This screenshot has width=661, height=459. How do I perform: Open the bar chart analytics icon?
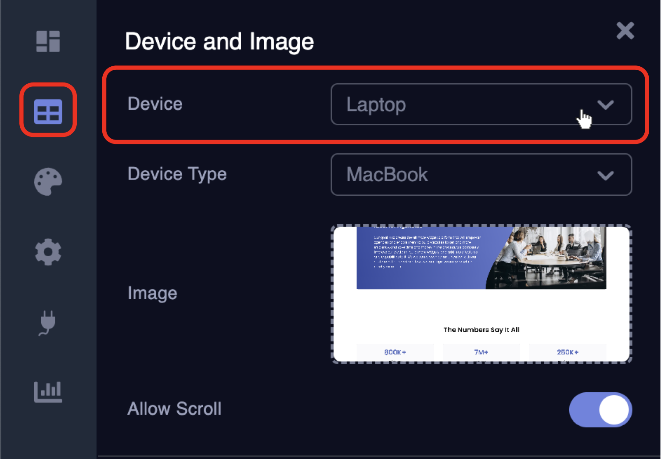tap(48, 391)
